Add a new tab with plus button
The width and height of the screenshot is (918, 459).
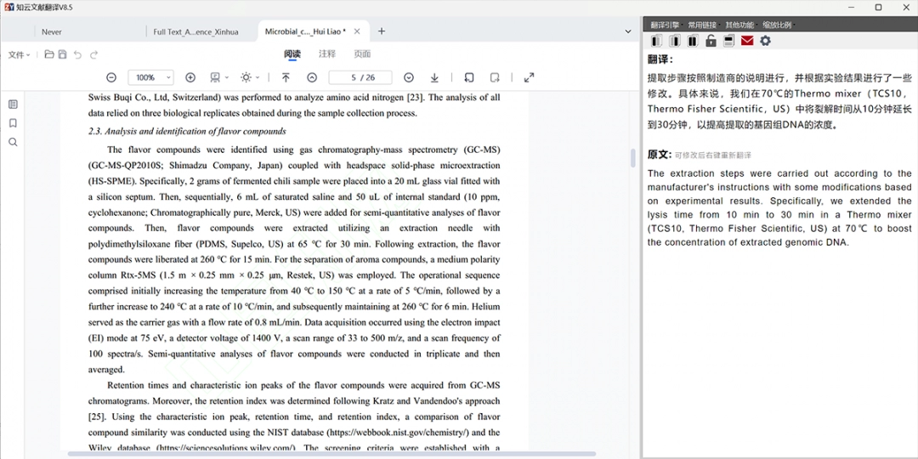[382, 31]
